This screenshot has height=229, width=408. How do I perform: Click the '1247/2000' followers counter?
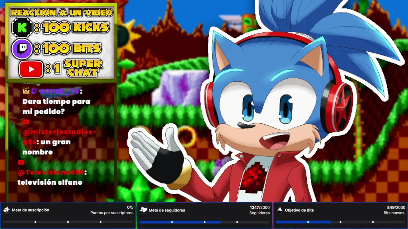tap(260, 207)
